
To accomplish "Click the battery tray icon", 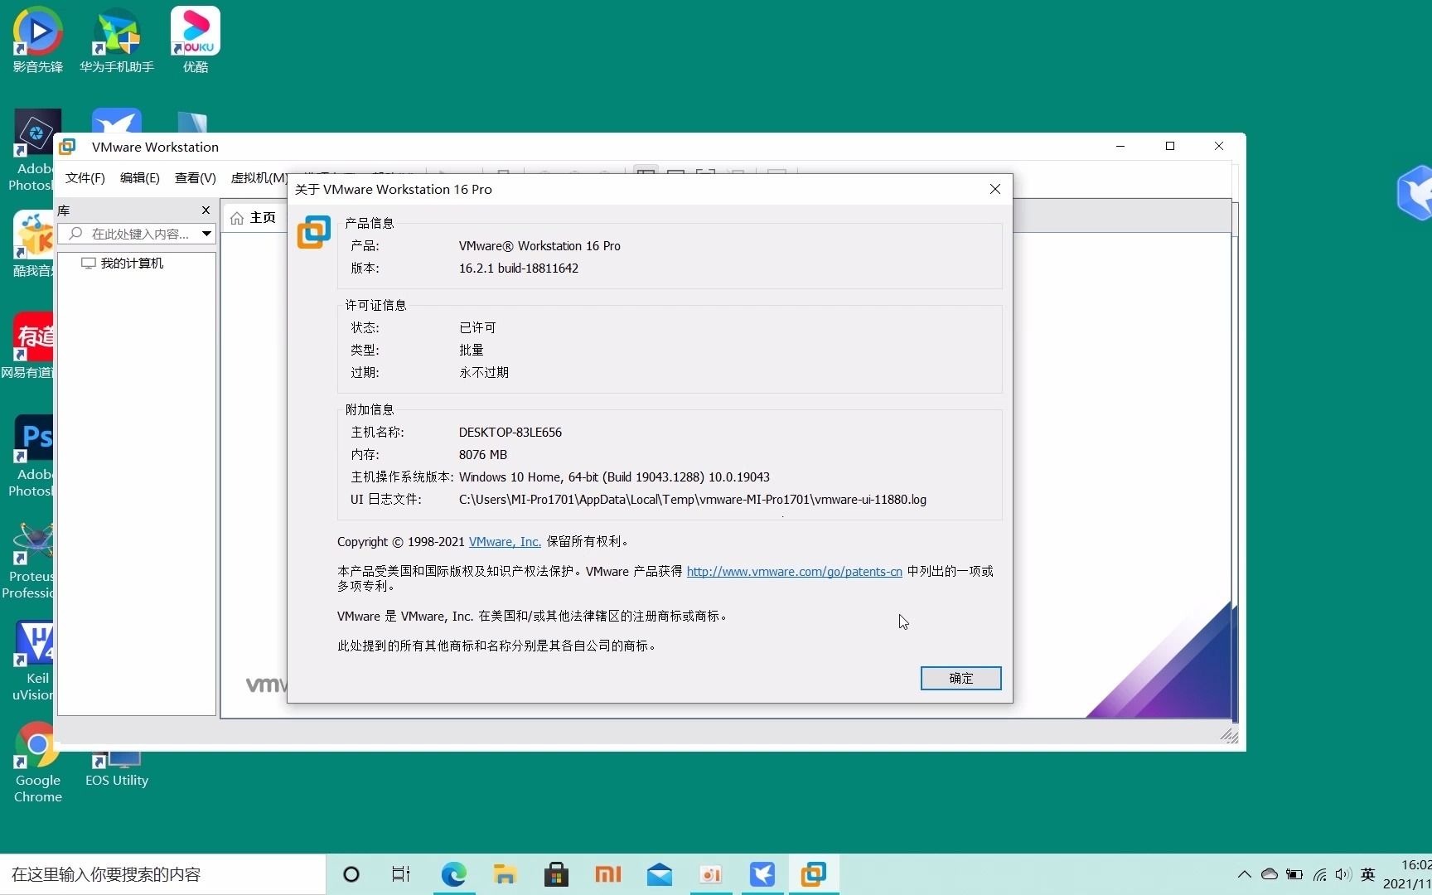I will [x=1294, y=874].
